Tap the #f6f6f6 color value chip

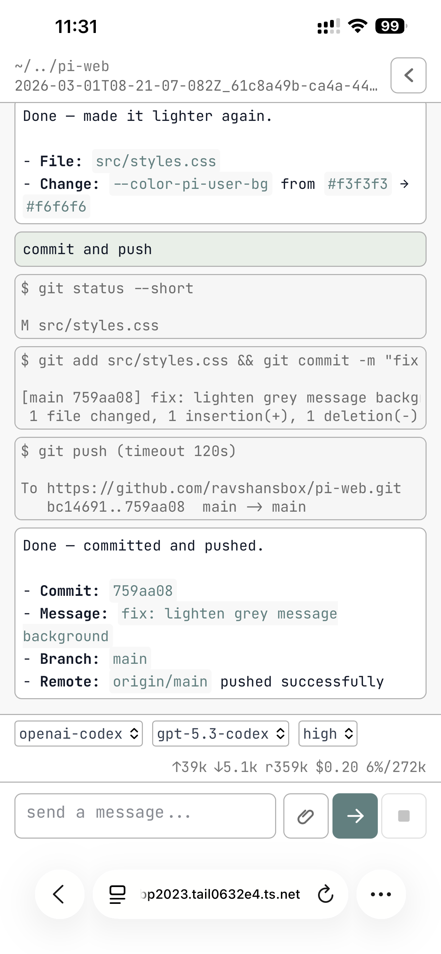[x=56, y=206]
